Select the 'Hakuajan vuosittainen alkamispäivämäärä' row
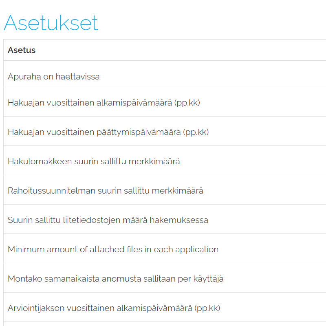 [x=104, y=103]
